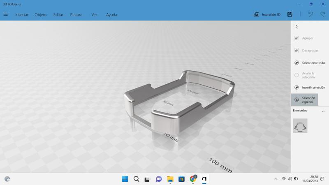Image resolution: width=329 pixels, height=185 pixels.
Task: Collapse the Elementos section
Action: click(x=323, y=111)
